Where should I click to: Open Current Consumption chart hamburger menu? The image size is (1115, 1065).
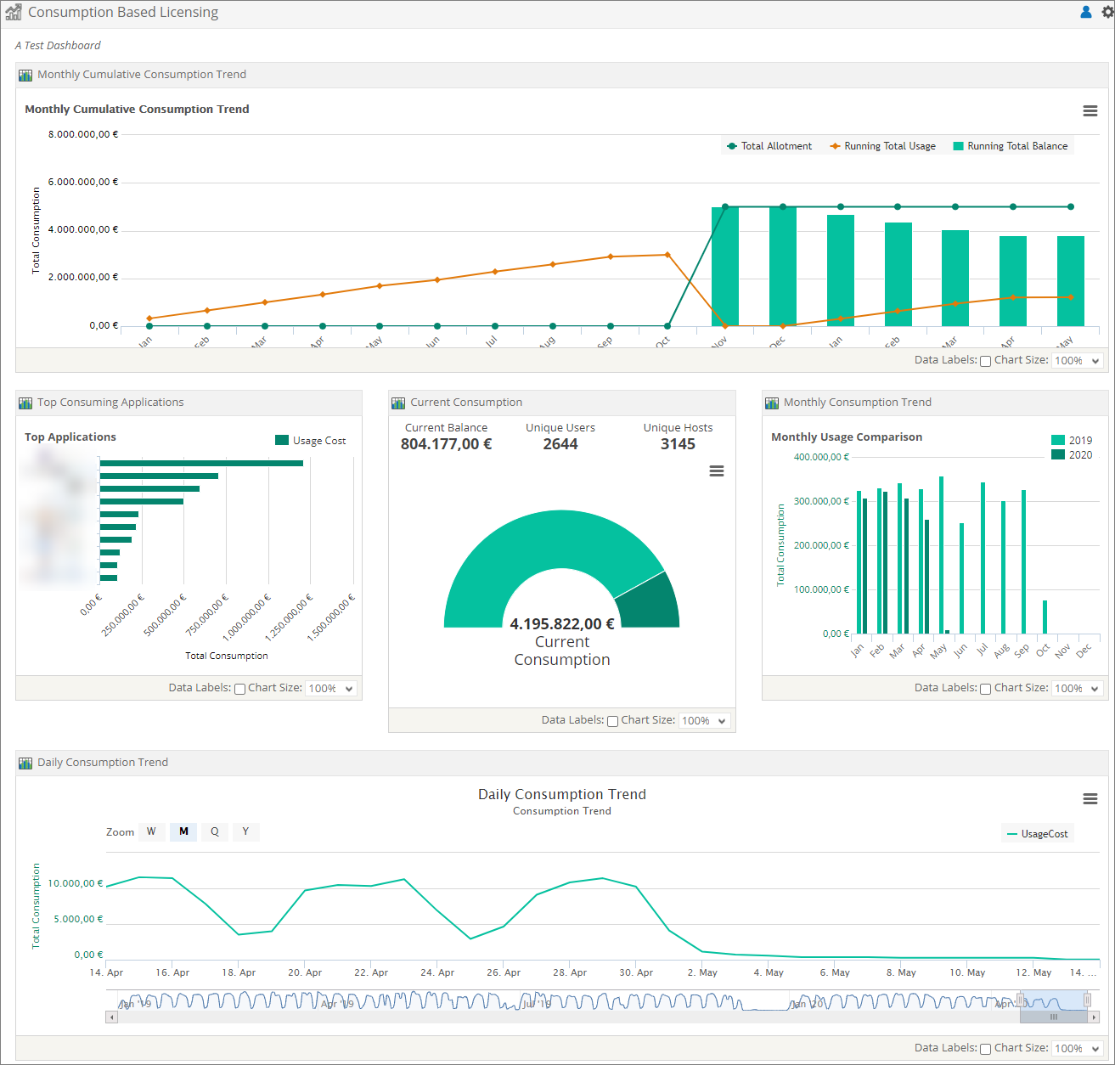717,471
